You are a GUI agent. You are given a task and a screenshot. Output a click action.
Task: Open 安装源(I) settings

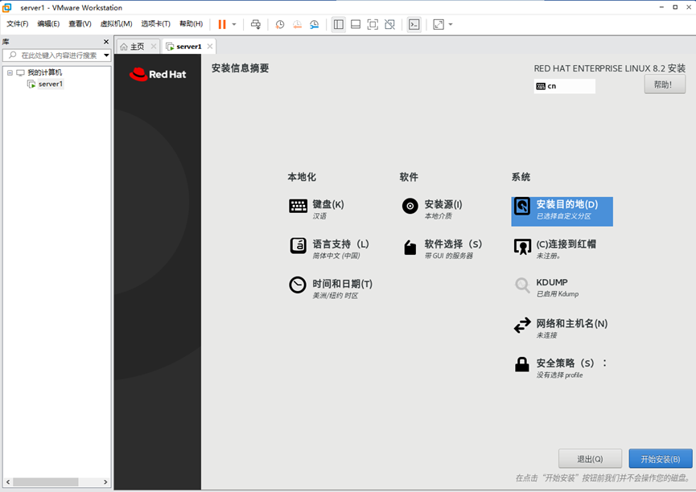(432, 209)
